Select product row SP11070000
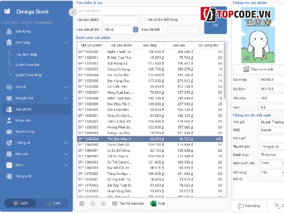Image resolution: width=284 pixels, height=213 pixels. pyautogui.click(x=150, y=174)
